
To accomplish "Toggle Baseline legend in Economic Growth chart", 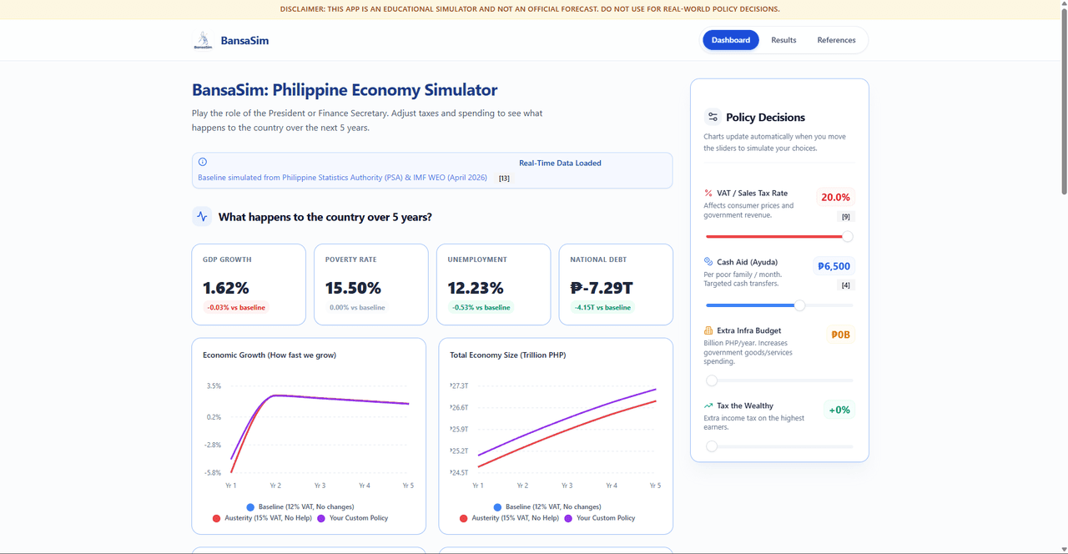I will 300,507.
